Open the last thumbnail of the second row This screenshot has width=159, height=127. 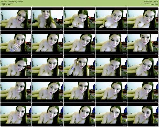click(143, 43)
